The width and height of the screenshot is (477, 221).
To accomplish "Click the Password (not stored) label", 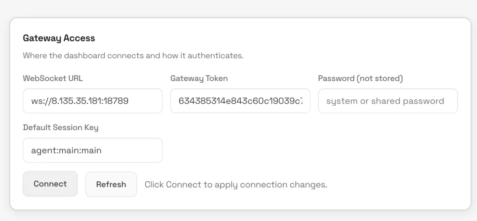I will (360, 79).
